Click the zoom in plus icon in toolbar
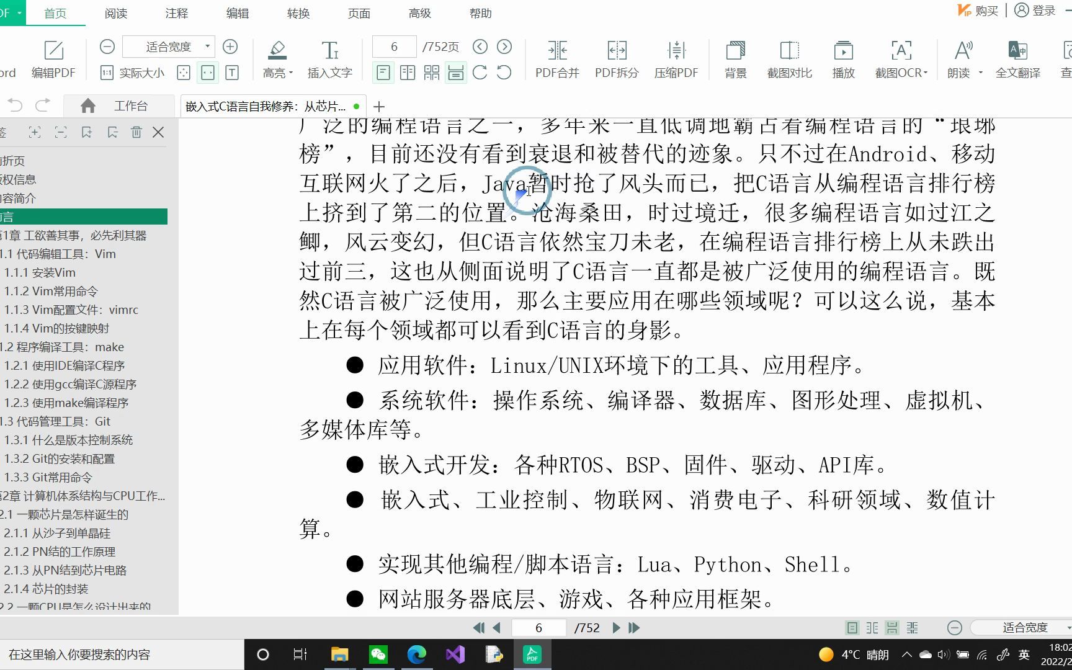Screen dimensions: 1072x670 click(x=230, y=47)
